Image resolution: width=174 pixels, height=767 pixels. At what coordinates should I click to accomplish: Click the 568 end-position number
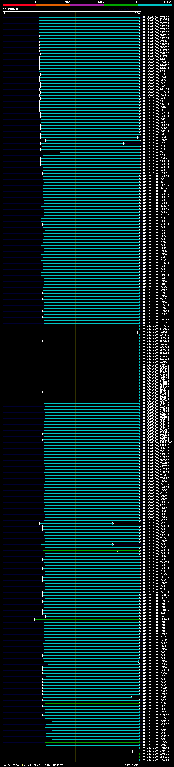click(137, 13)
